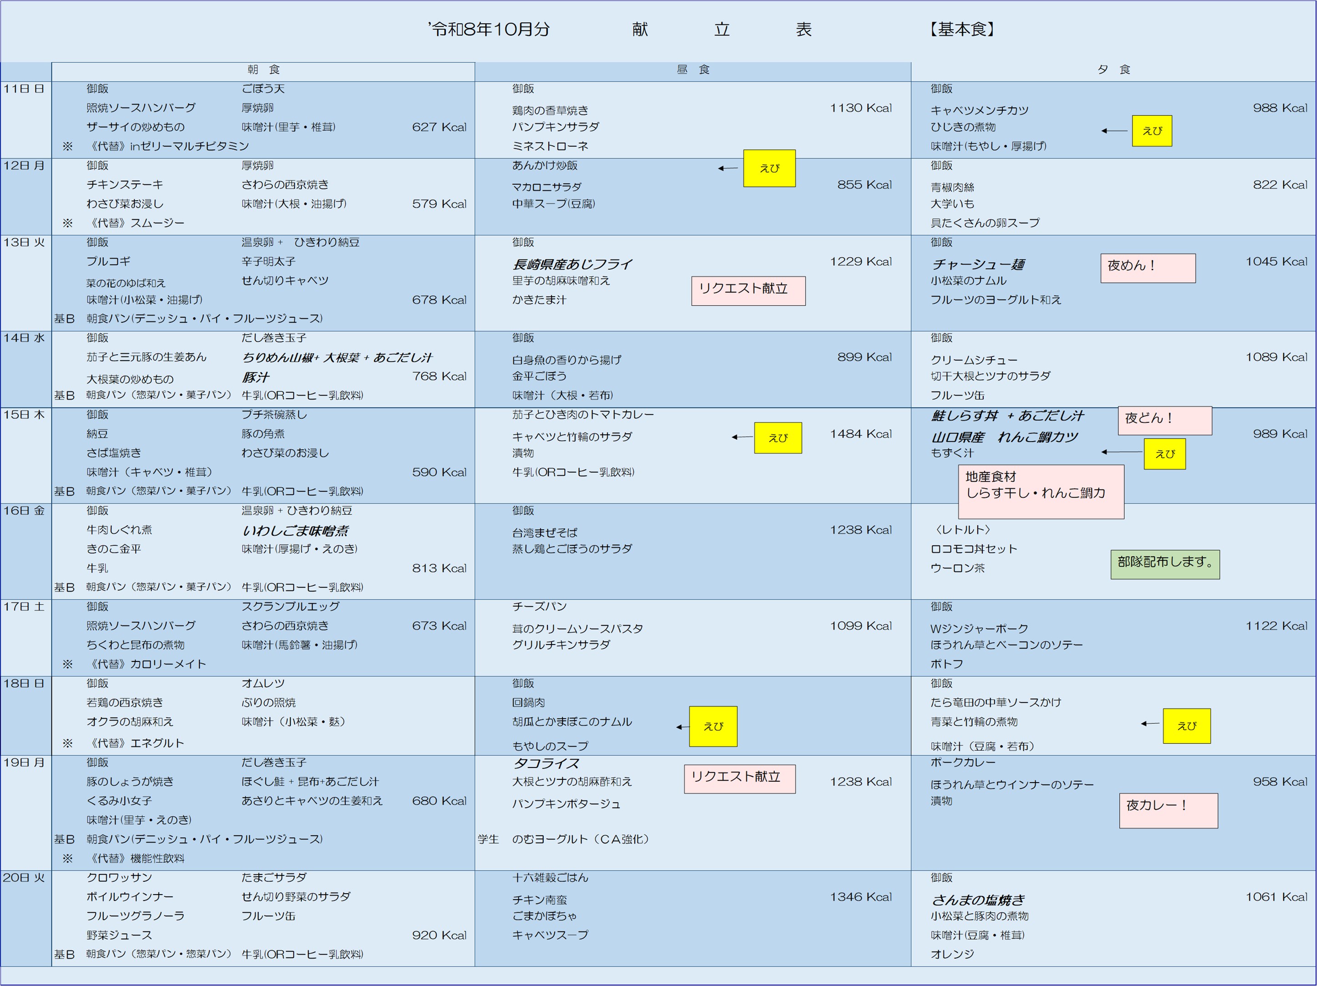Image resolution: width=1317 pixels, height=986 pixels.
Task: Click 'いわしごま味噌煮' breakfast item
Action: [x=295, y=531]
